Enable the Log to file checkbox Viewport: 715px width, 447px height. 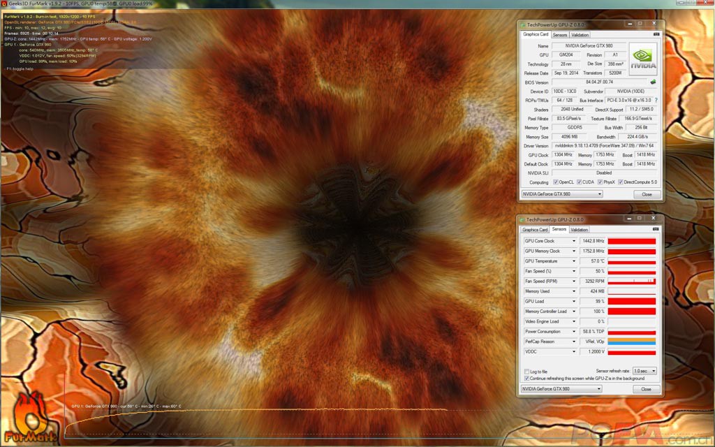[526, 372]
